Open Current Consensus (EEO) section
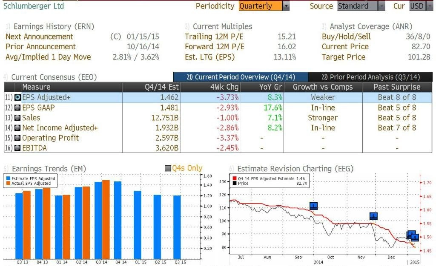 54,77
